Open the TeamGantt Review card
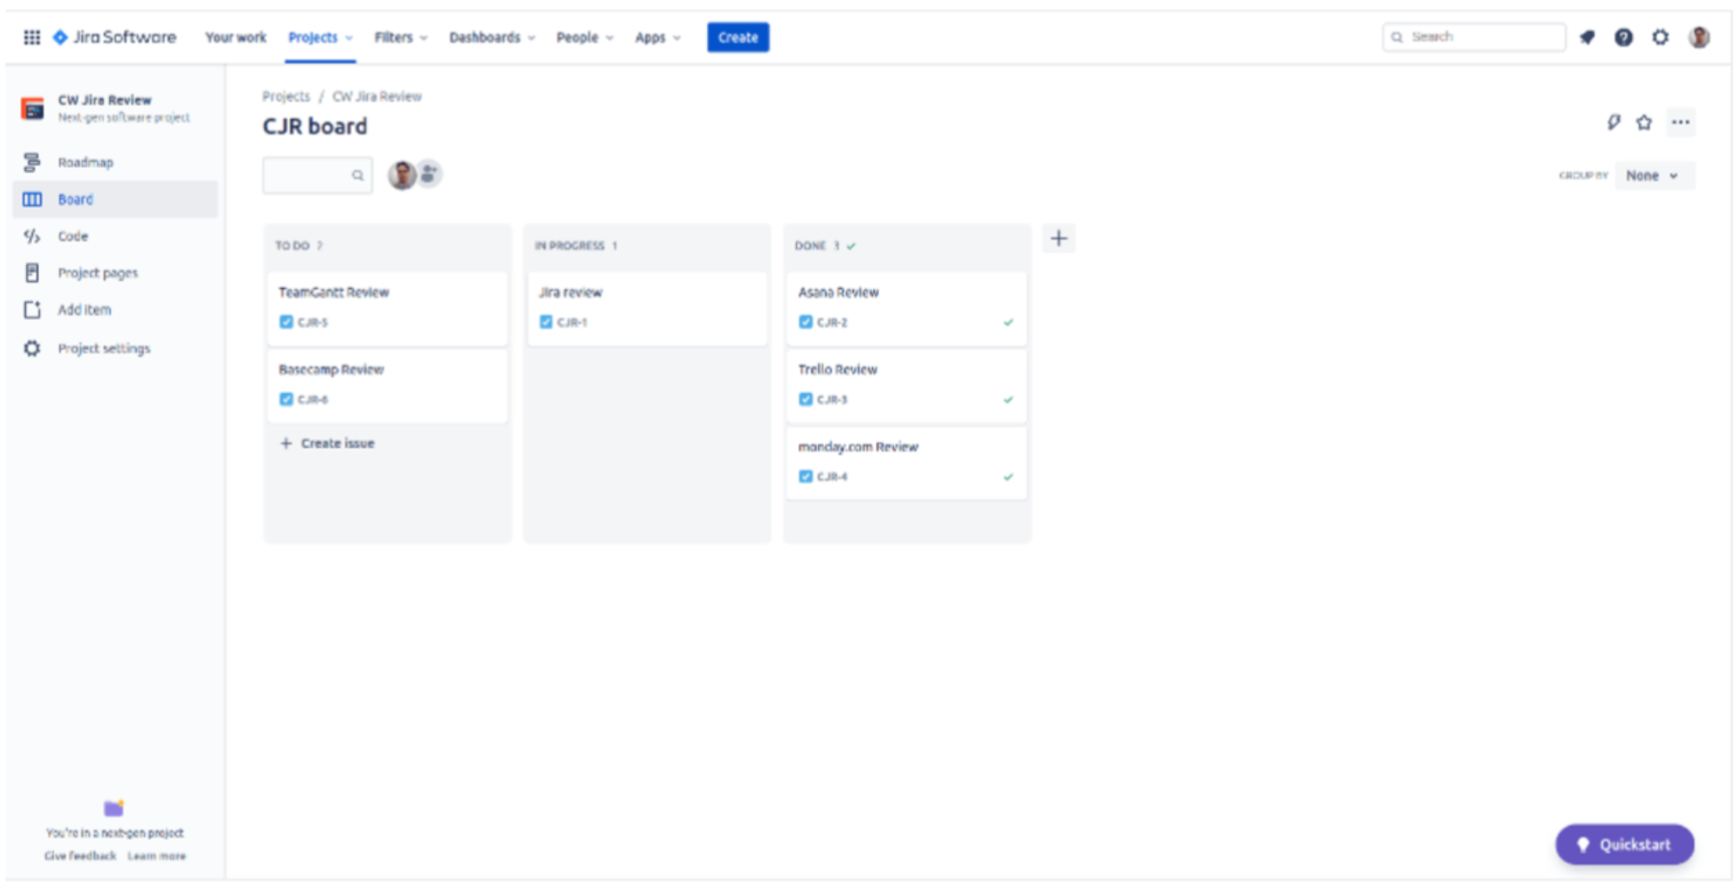 388,308
